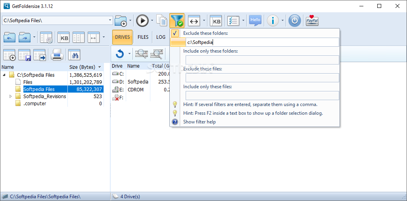The height and width of the screenshot is (201, 407).
Task: Click the Show filter help link
Action: pos(200,122)
